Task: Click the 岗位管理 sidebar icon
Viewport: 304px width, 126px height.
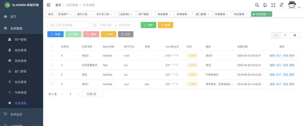Action: pos(10,82)
